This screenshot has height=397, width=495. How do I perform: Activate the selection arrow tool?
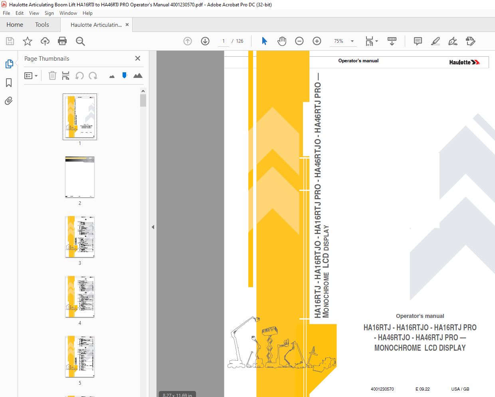[x=264, y=41]
